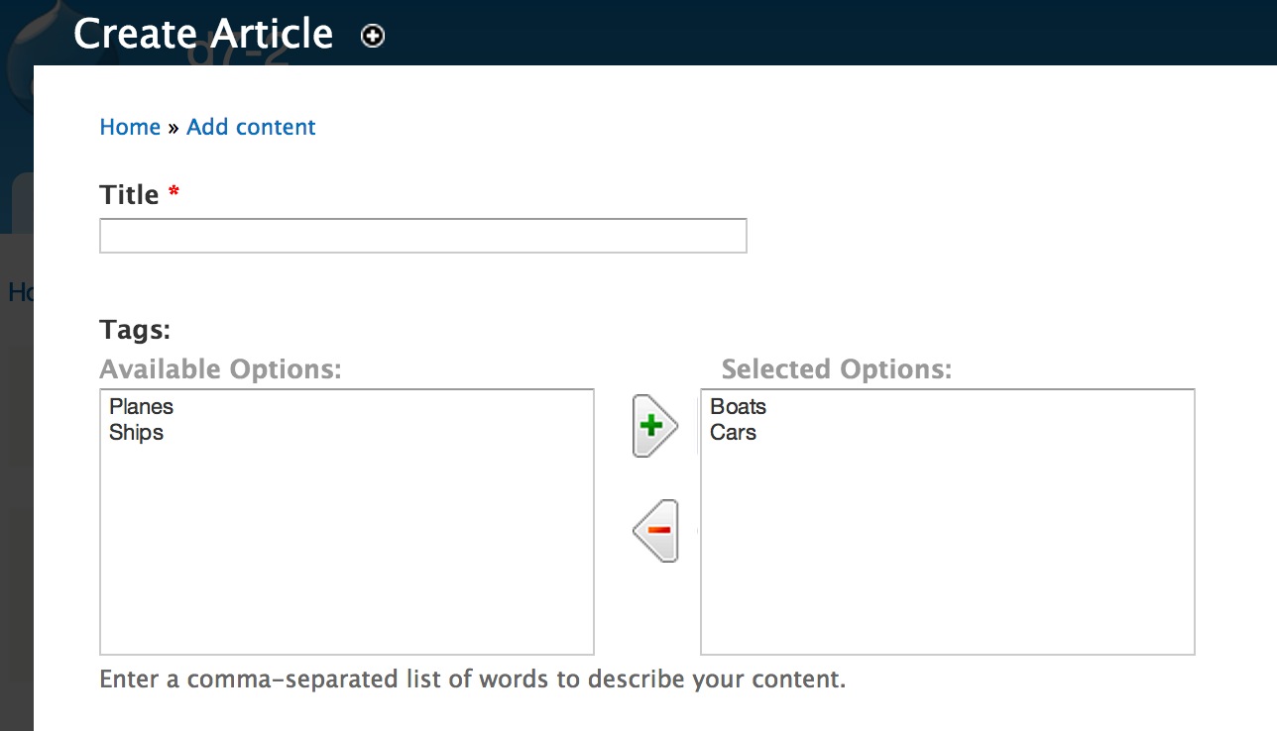Image resolution: width=1277 pixels, height=731 pixels.
Task: Click the Selected Options label
Action: tap(836, 369)
